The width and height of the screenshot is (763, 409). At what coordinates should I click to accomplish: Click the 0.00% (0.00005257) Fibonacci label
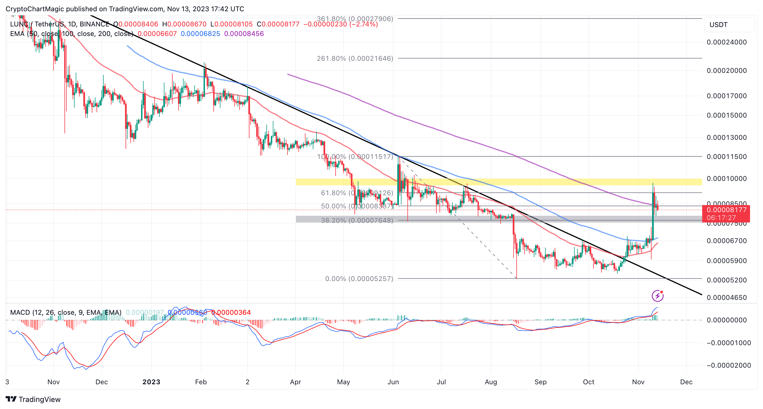359,278
